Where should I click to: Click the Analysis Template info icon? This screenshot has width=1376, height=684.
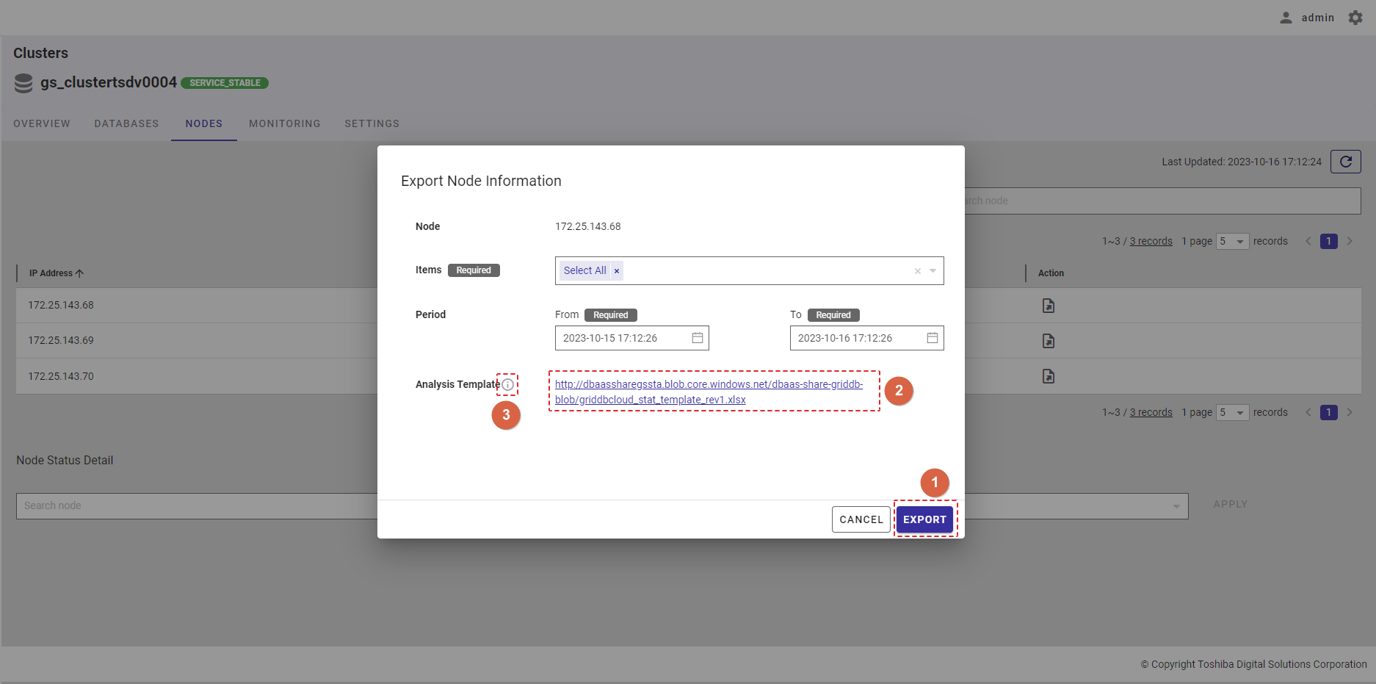click(507, 385)
